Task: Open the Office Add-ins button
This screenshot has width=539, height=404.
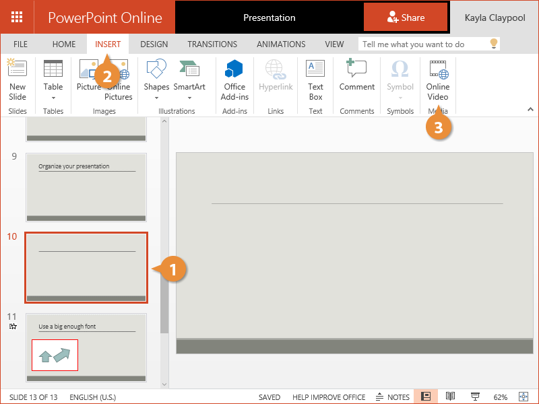Action: point(234,79)
